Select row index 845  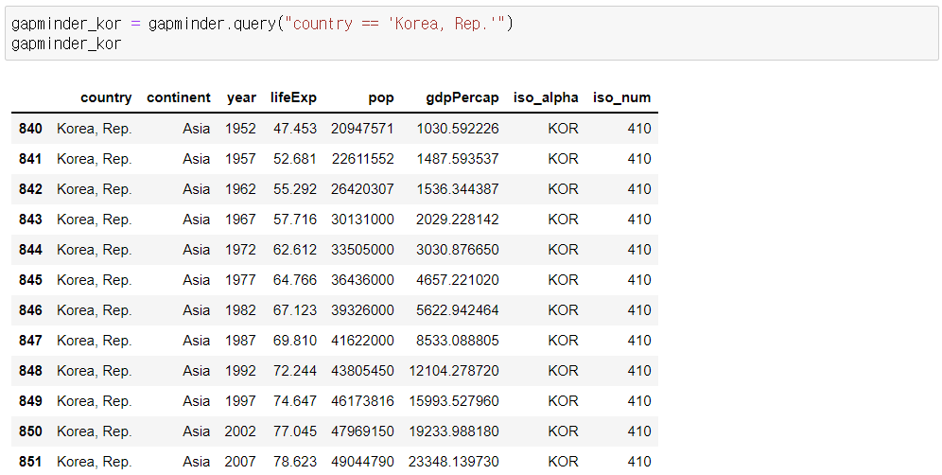coord(30,279)
